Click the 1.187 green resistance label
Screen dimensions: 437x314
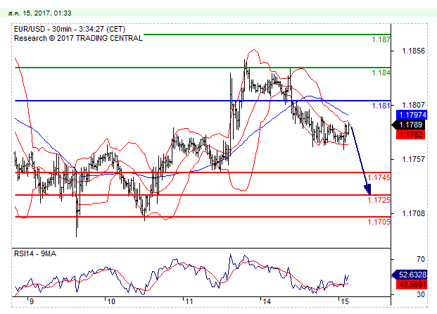[381, 40]
